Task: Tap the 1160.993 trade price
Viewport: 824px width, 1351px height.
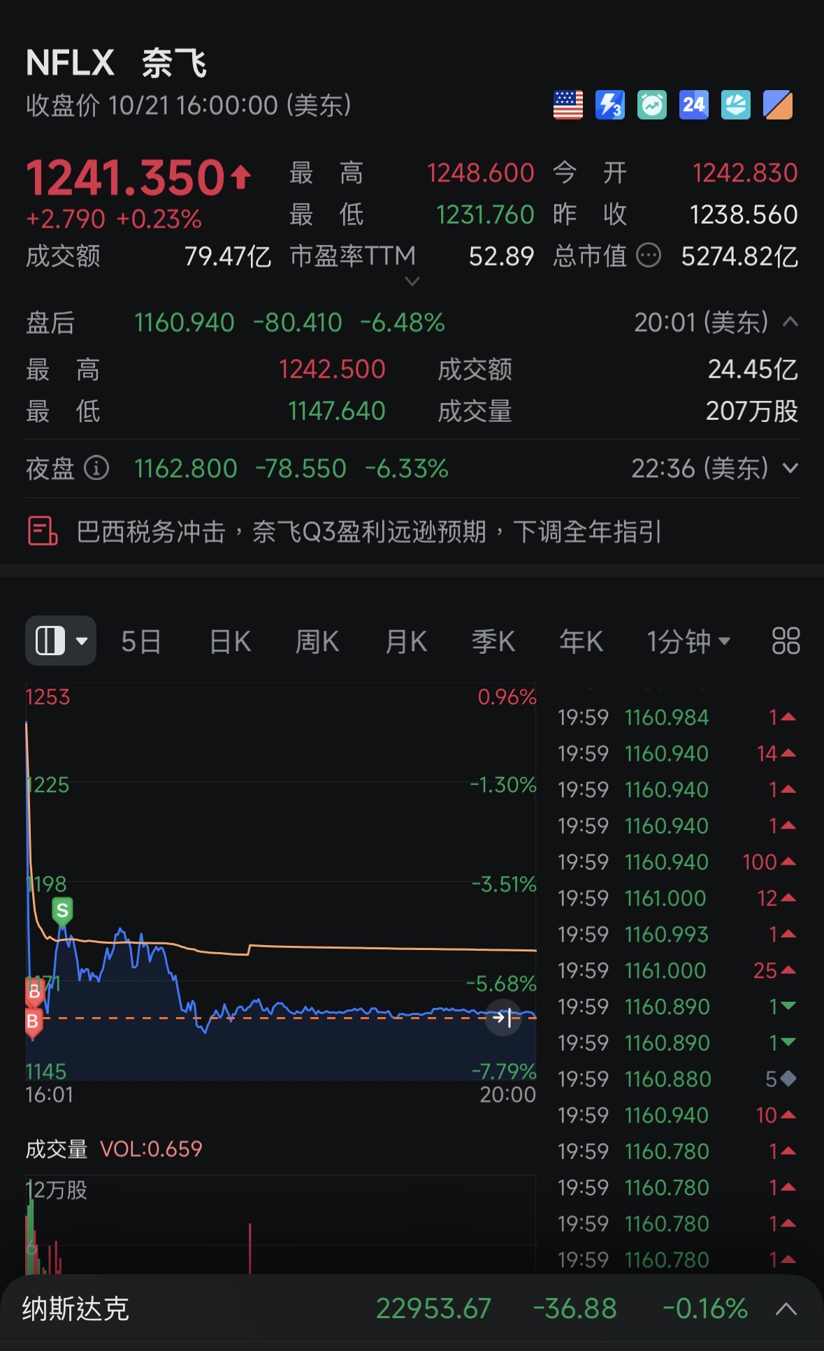Action: pyautogui.click(x=667, y=934)
